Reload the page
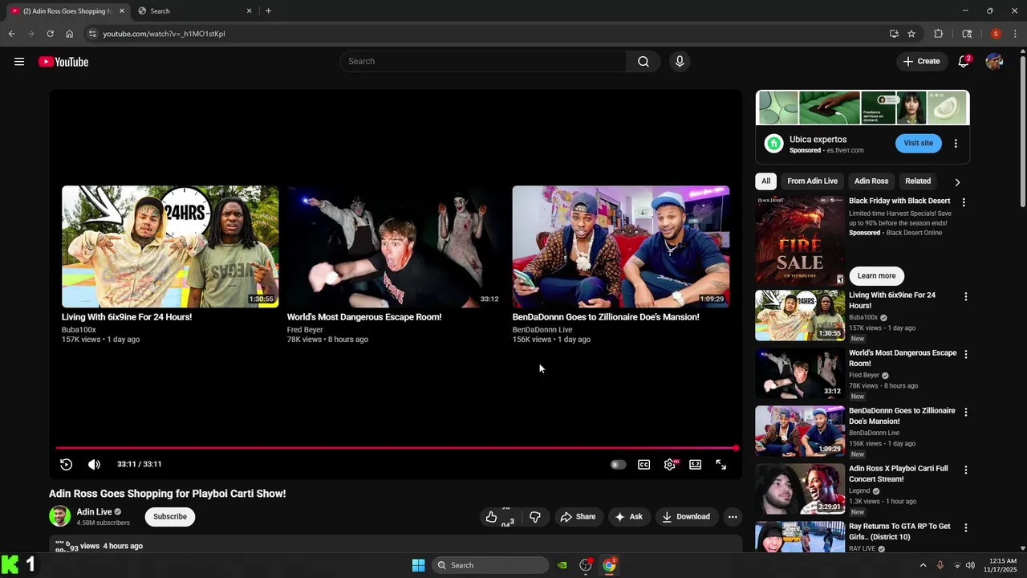Viewport: 1027px width, 578px height. (50, 34)
